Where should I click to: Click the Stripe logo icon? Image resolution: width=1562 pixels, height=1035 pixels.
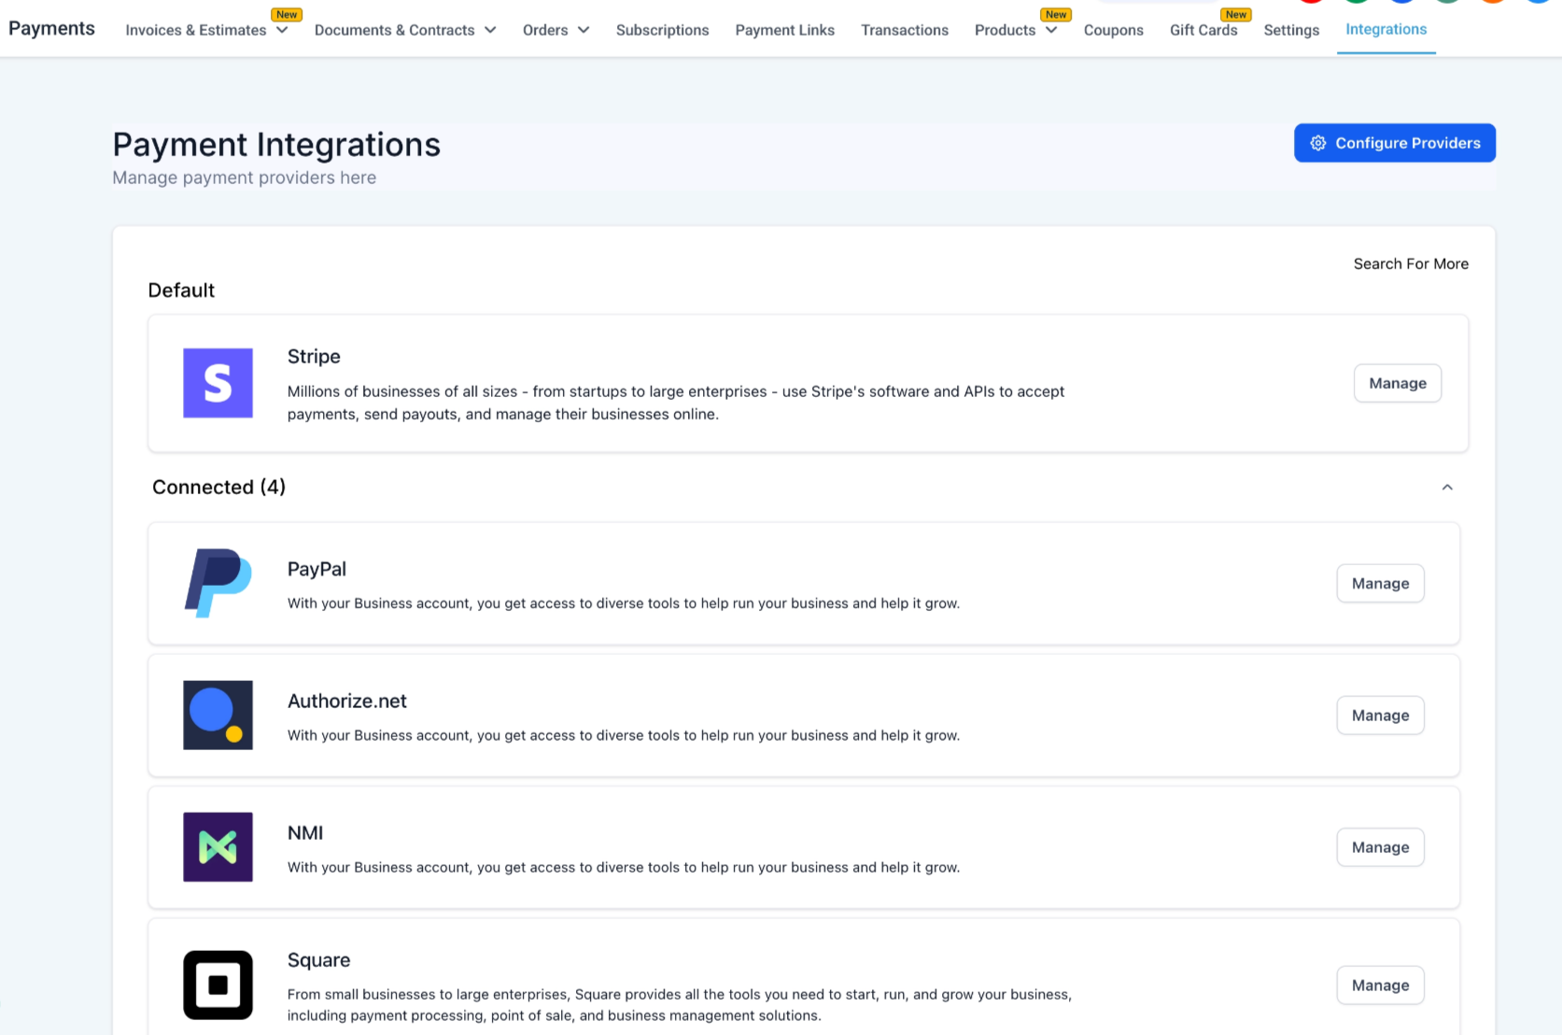coord(218,383)
